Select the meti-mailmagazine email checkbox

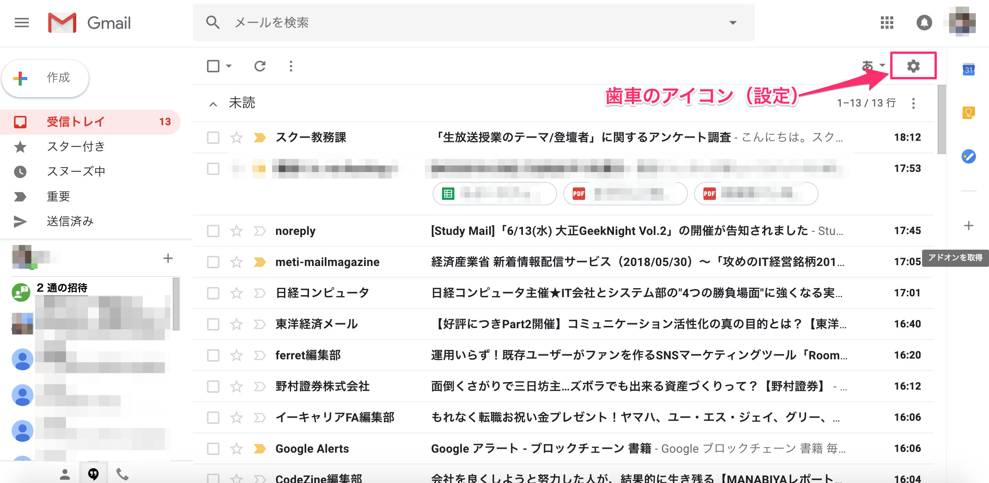point(213,262)
